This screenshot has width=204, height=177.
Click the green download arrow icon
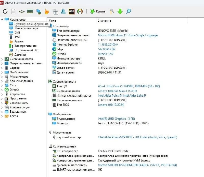(120, 11)
